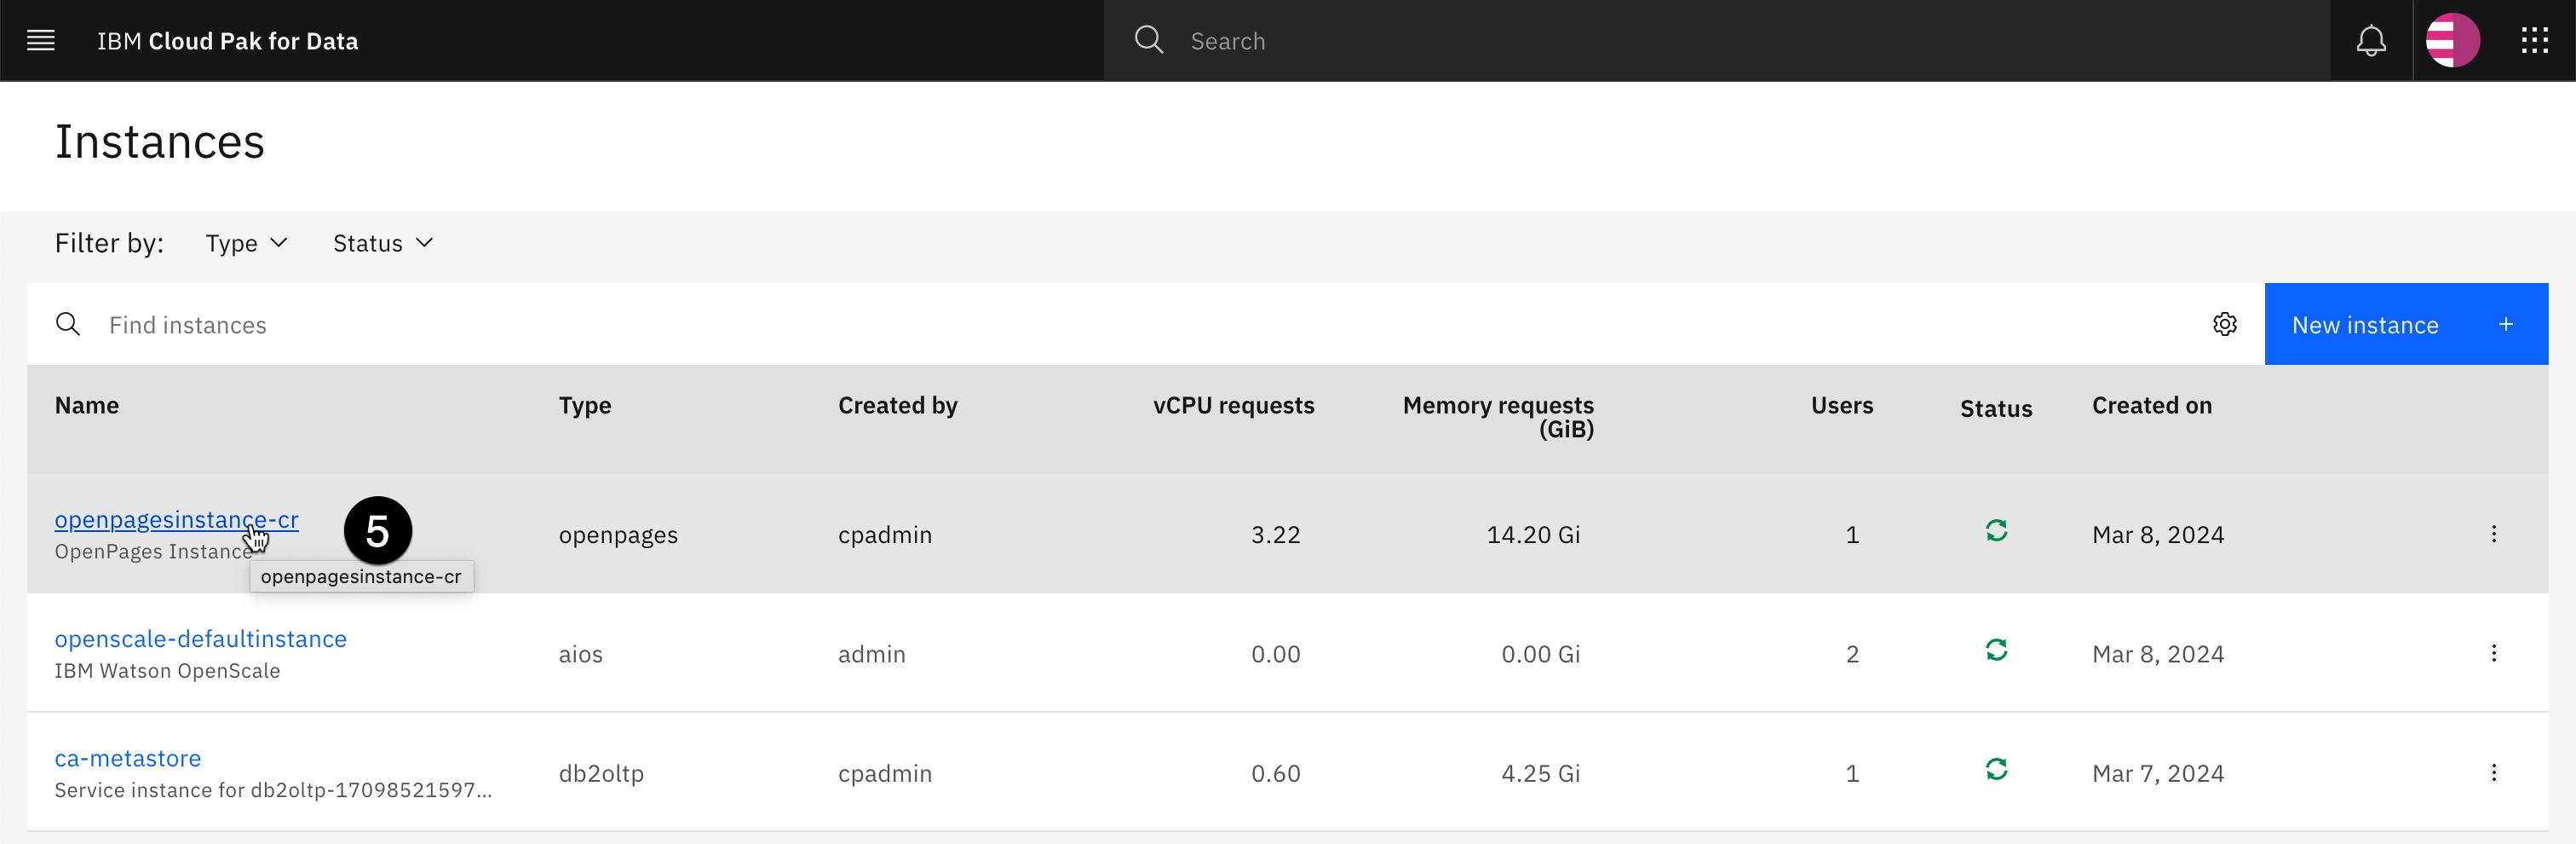Sort by Memory requests (GiB) header
Viewport: 2576px width, 844px height.
point(1498,417)
